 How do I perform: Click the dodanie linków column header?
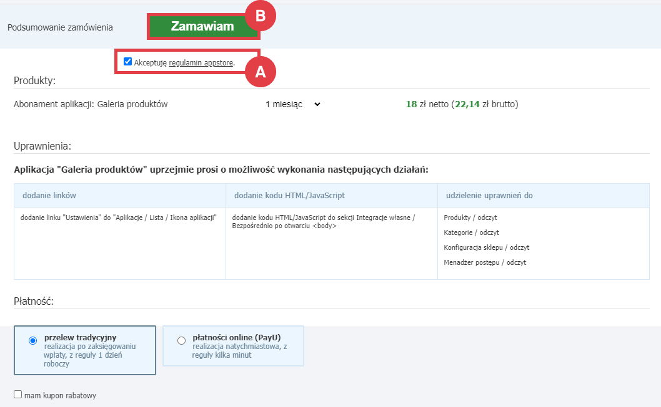49,196
